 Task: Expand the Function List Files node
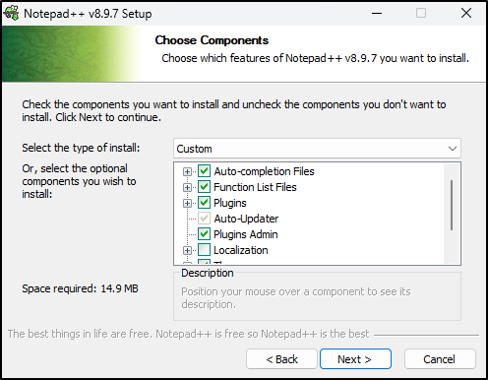coord(187,187)
